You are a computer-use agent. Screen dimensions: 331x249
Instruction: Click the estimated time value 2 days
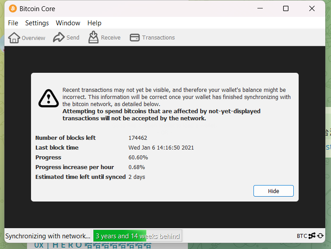coord(136,177)
